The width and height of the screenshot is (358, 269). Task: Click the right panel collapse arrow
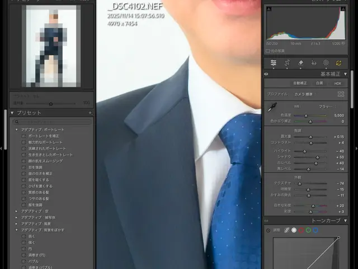[x=357, y=149]
